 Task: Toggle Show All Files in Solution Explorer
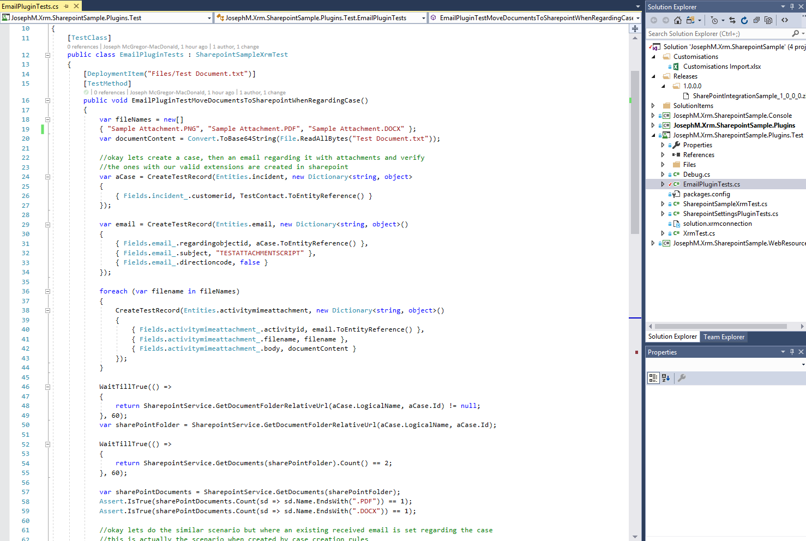(x=768, y=20)
